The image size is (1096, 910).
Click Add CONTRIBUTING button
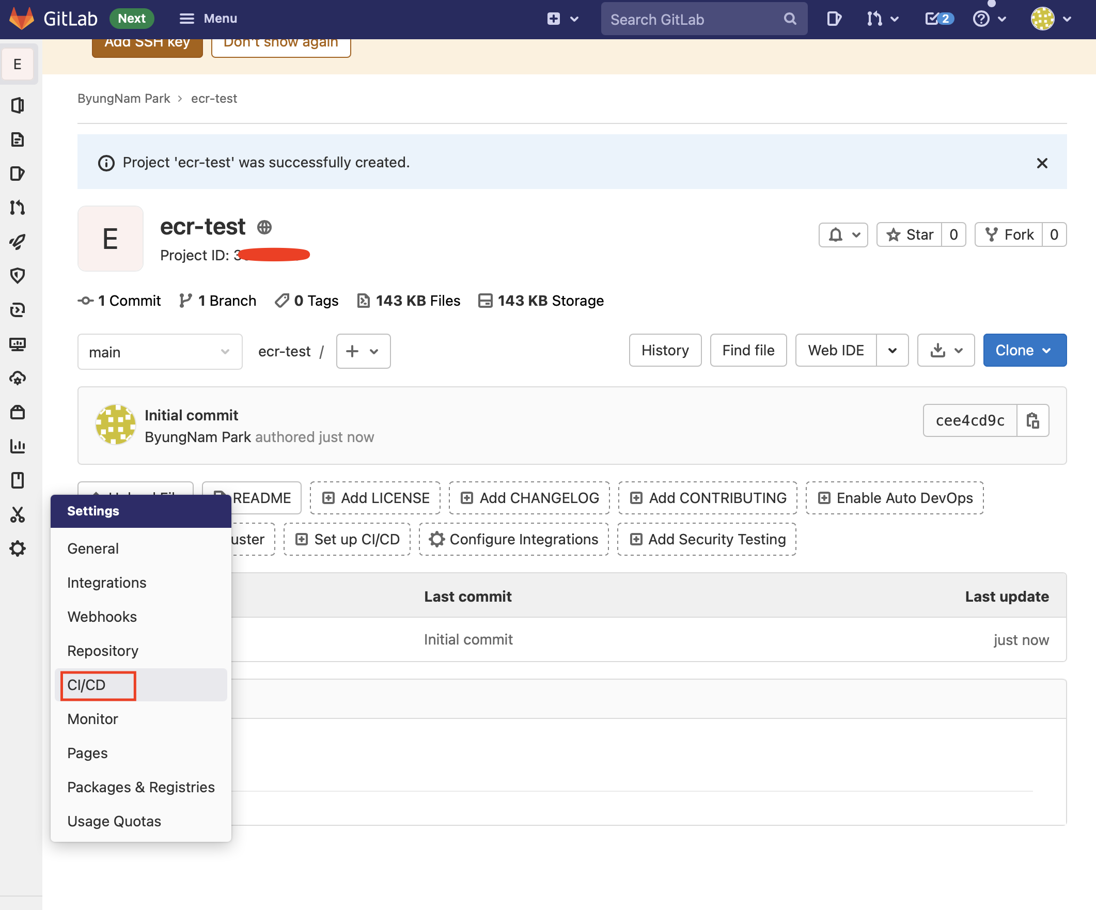708,498
